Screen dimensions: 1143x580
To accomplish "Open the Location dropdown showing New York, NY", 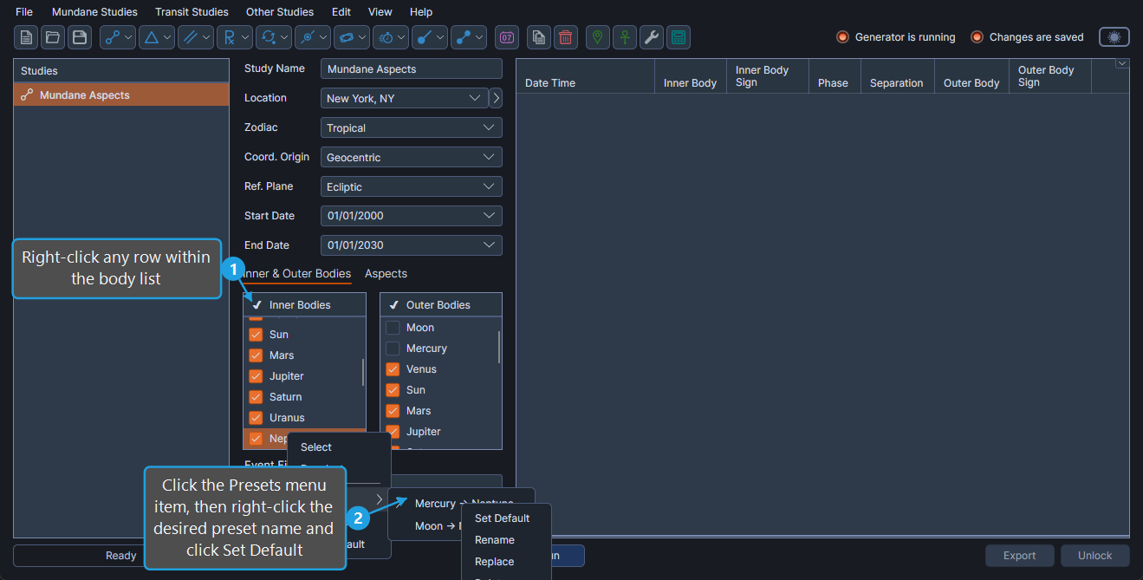I will (405, 98).
